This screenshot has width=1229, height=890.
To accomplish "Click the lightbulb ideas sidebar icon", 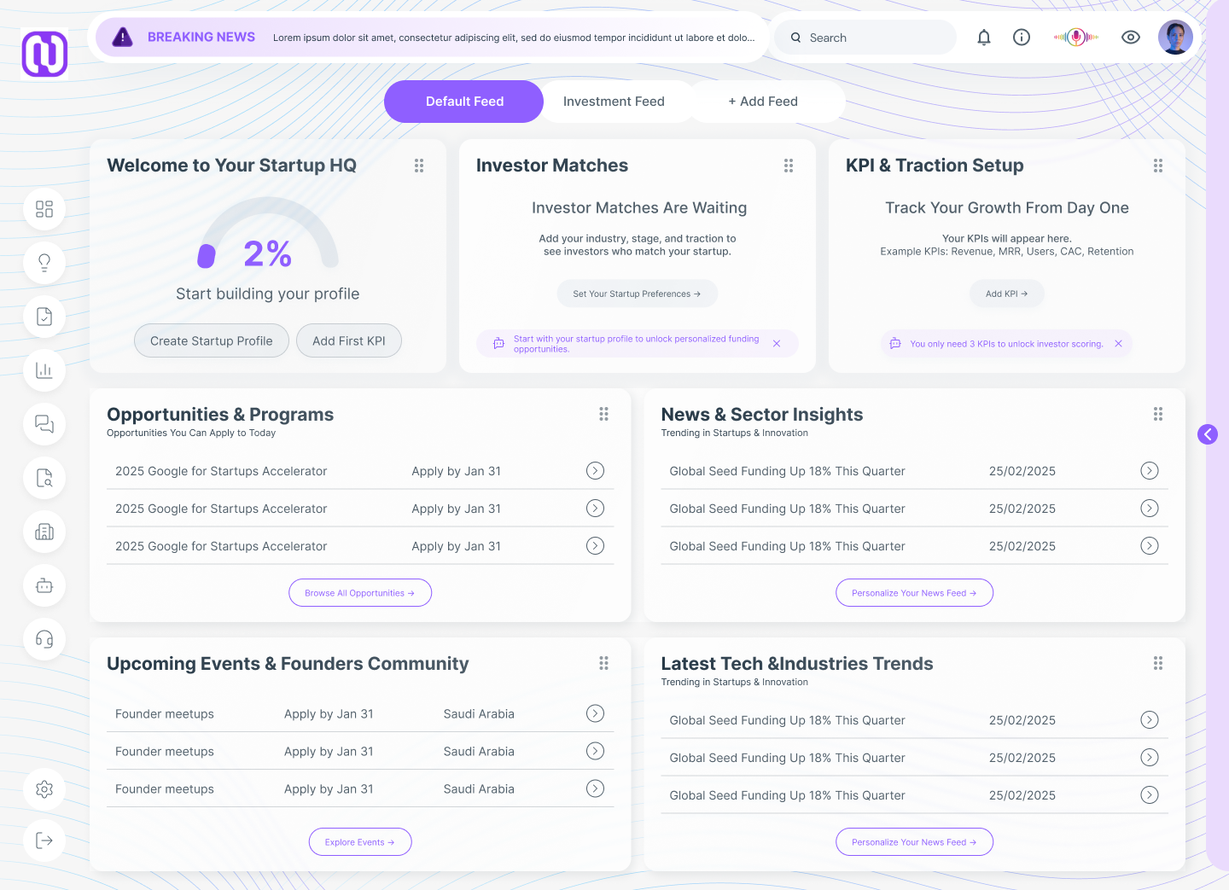I will (x=44, y=263).
